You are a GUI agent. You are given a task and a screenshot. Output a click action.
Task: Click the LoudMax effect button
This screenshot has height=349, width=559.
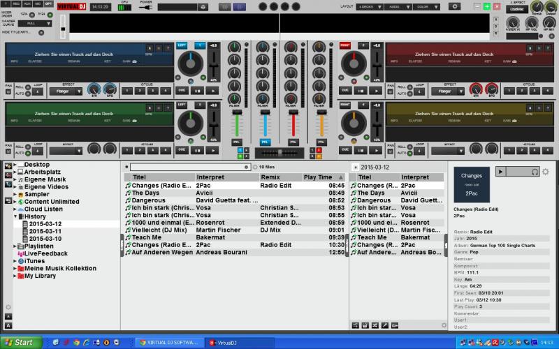pyautogui.click(x=516, y=9)
